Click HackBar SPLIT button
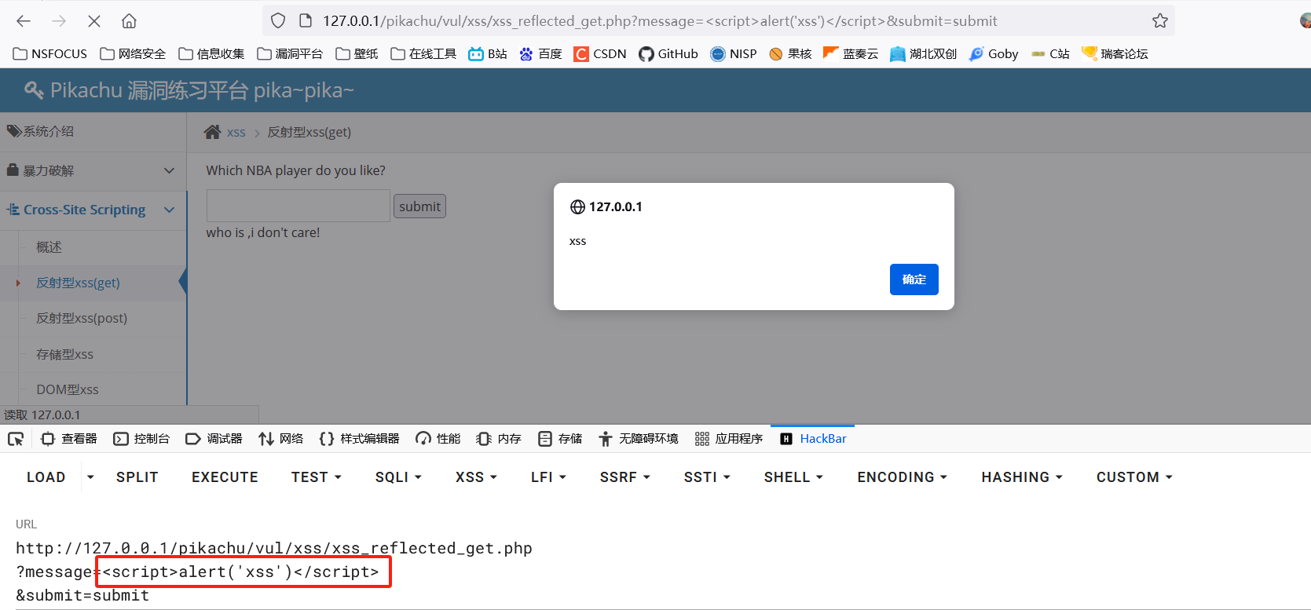Screen dimensions: 1311x610 pyautogui.click(x=137, y=477)
